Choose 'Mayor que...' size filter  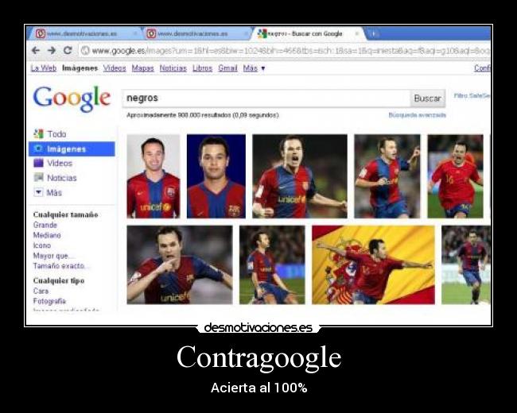54,256
